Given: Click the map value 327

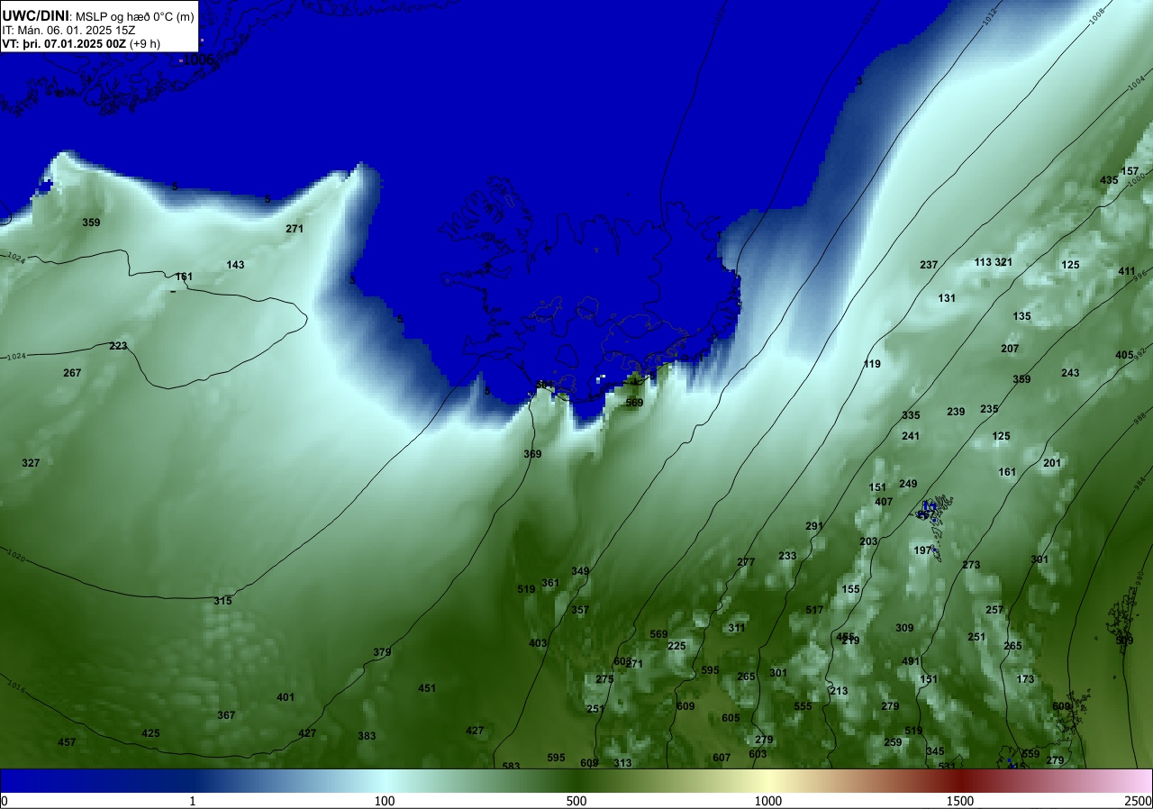Looking at the screenshot, I should (31, 463).
